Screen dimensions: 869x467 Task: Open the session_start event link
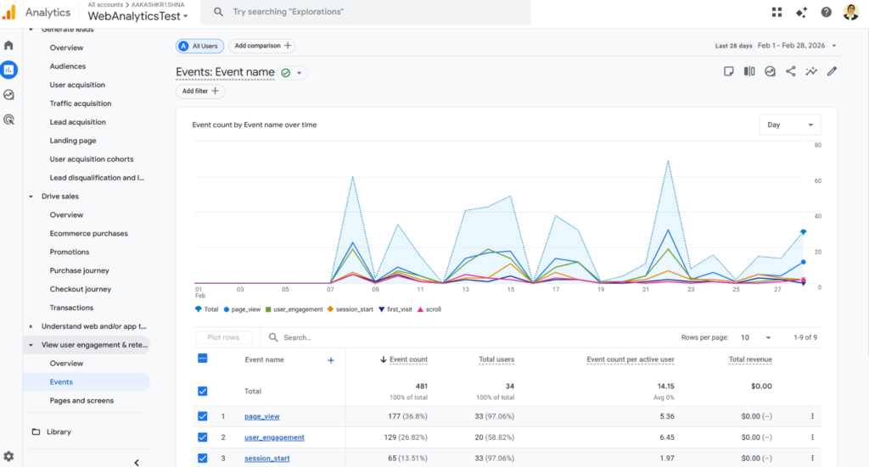coord(266,459)
